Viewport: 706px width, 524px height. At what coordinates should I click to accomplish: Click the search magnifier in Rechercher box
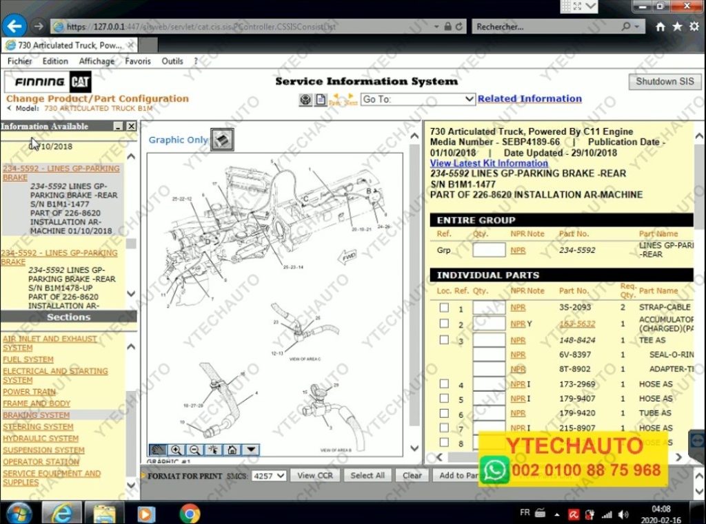[626, 27]
